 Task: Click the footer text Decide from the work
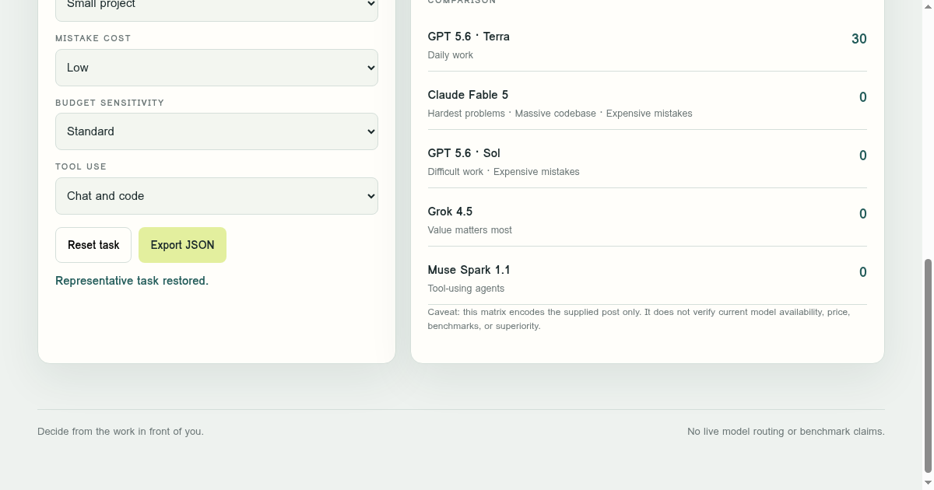pos(121,431)
